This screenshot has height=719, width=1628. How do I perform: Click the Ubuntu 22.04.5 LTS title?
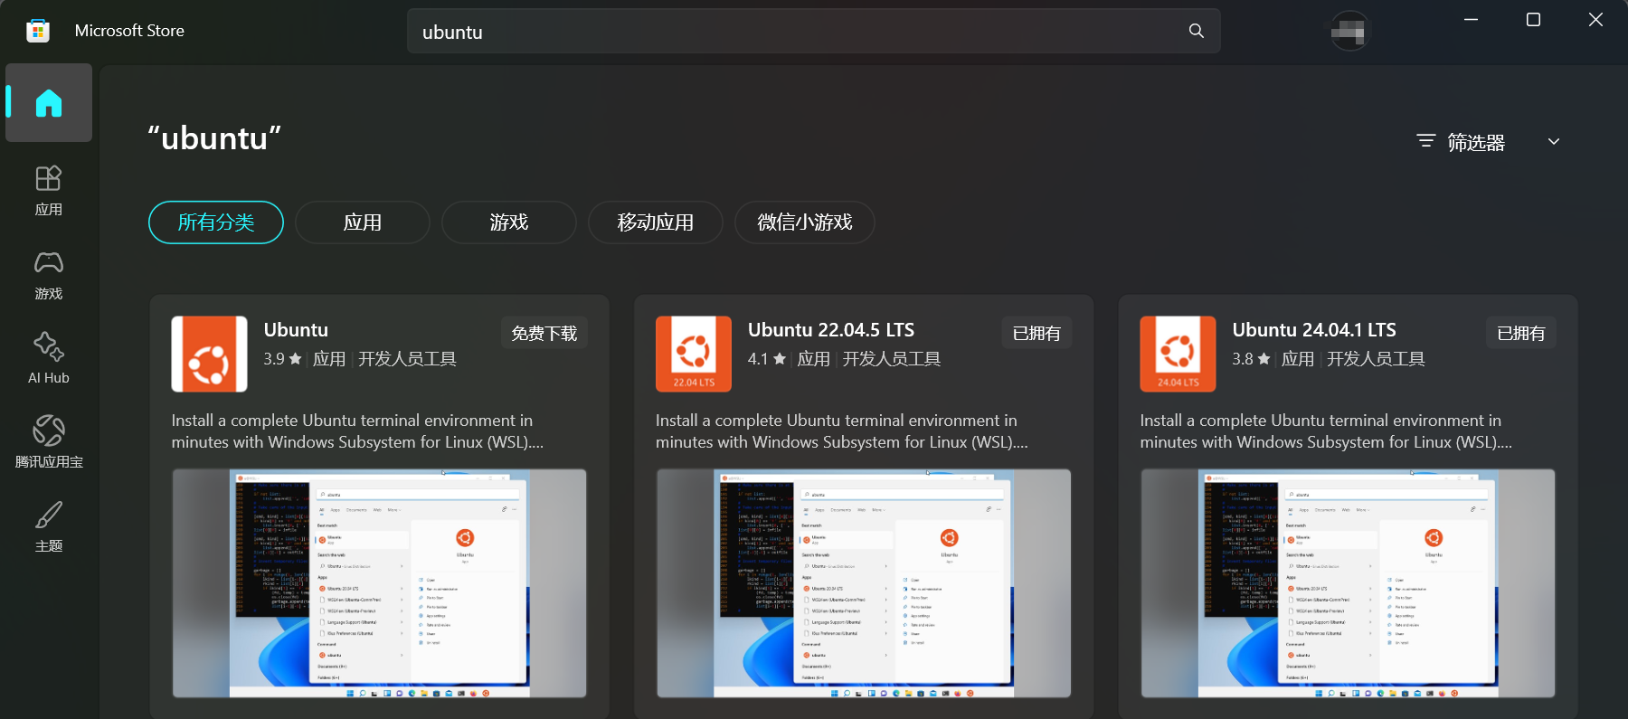click(831, 330)
